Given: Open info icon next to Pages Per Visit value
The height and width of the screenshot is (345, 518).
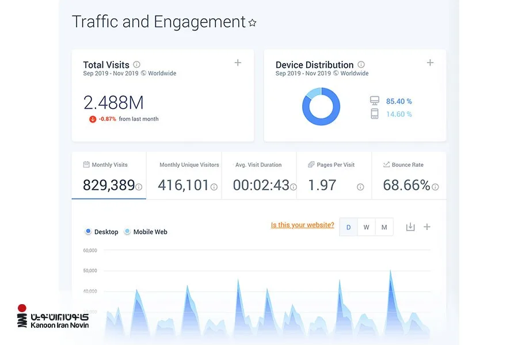Looking at the screenshot, I should click(x=360, y=187).
